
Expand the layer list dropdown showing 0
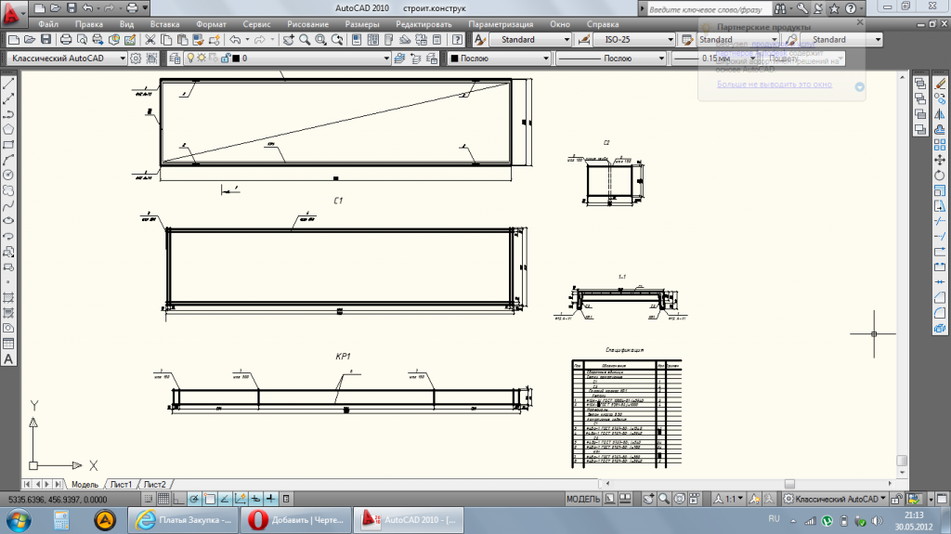pyautogui.click(x=386, y=59)
